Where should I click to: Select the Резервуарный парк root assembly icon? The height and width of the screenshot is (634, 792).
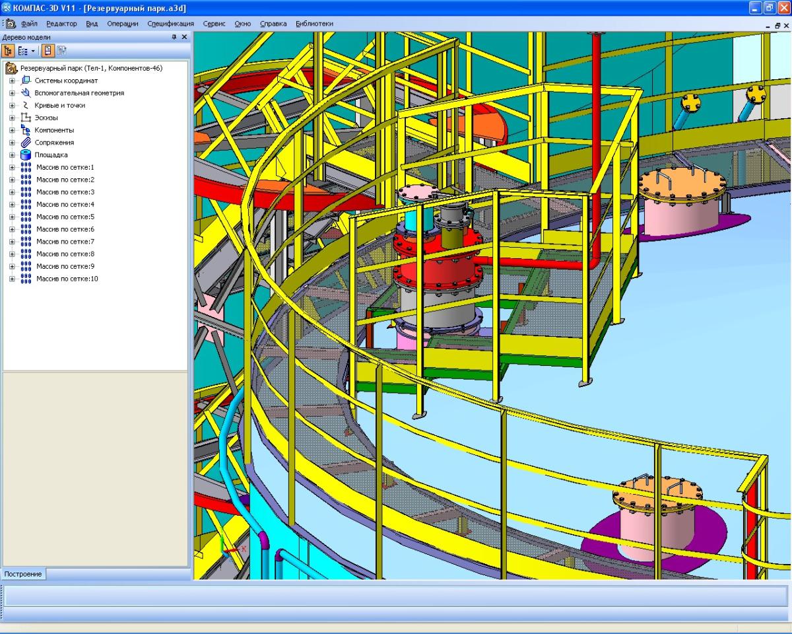pyautogui.click(x=11, y=68)
